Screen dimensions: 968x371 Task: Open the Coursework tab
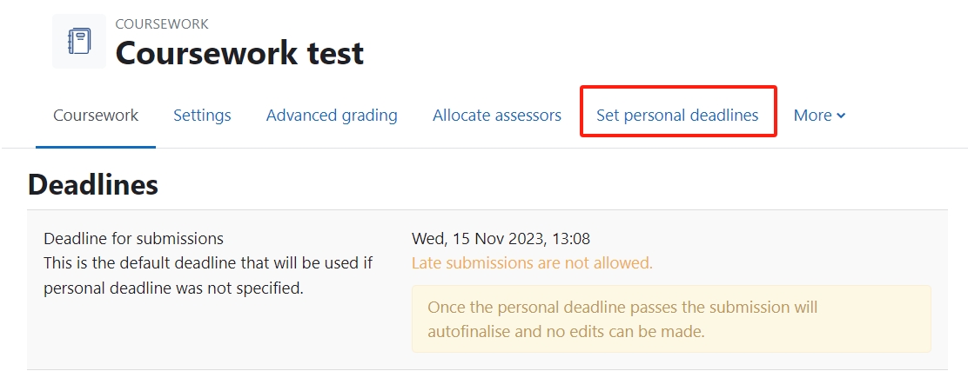(96, 116)
